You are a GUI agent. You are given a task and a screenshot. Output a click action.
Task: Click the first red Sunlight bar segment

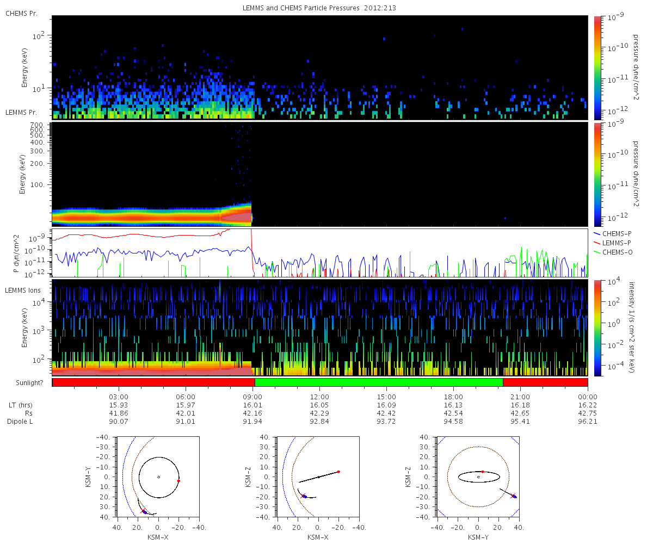click(x=153, y=382)
